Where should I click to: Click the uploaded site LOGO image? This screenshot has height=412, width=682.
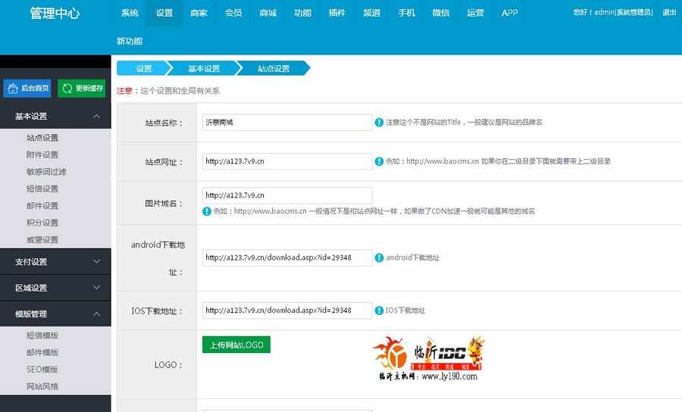428,359
